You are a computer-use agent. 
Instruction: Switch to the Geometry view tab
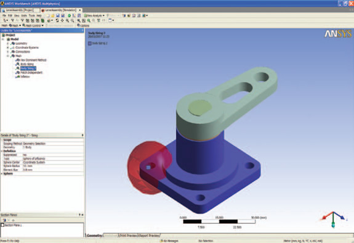94,236
